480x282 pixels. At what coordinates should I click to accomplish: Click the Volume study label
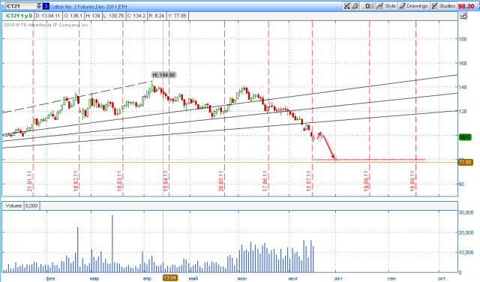[13, 205]
